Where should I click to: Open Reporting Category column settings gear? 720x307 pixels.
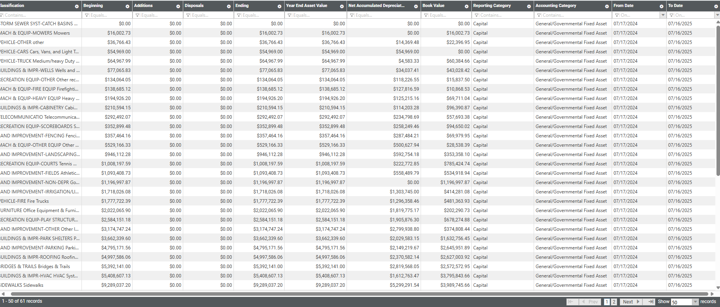point(529,6)
